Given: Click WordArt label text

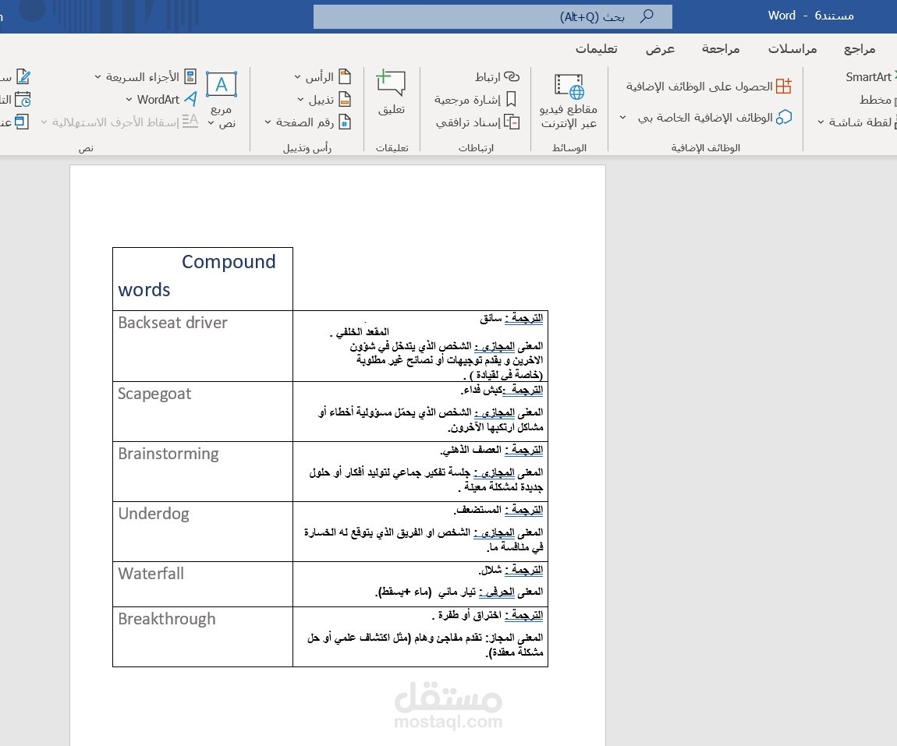Looking at the screenshot, I should [158, 100].
